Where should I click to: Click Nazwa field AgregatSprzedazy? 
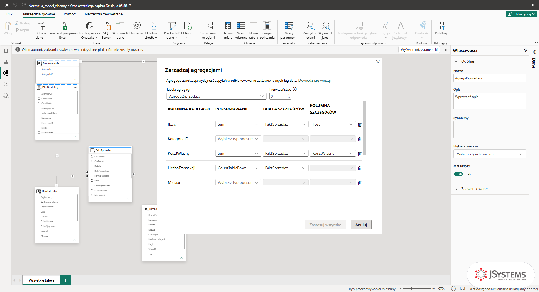pos(490,78)
